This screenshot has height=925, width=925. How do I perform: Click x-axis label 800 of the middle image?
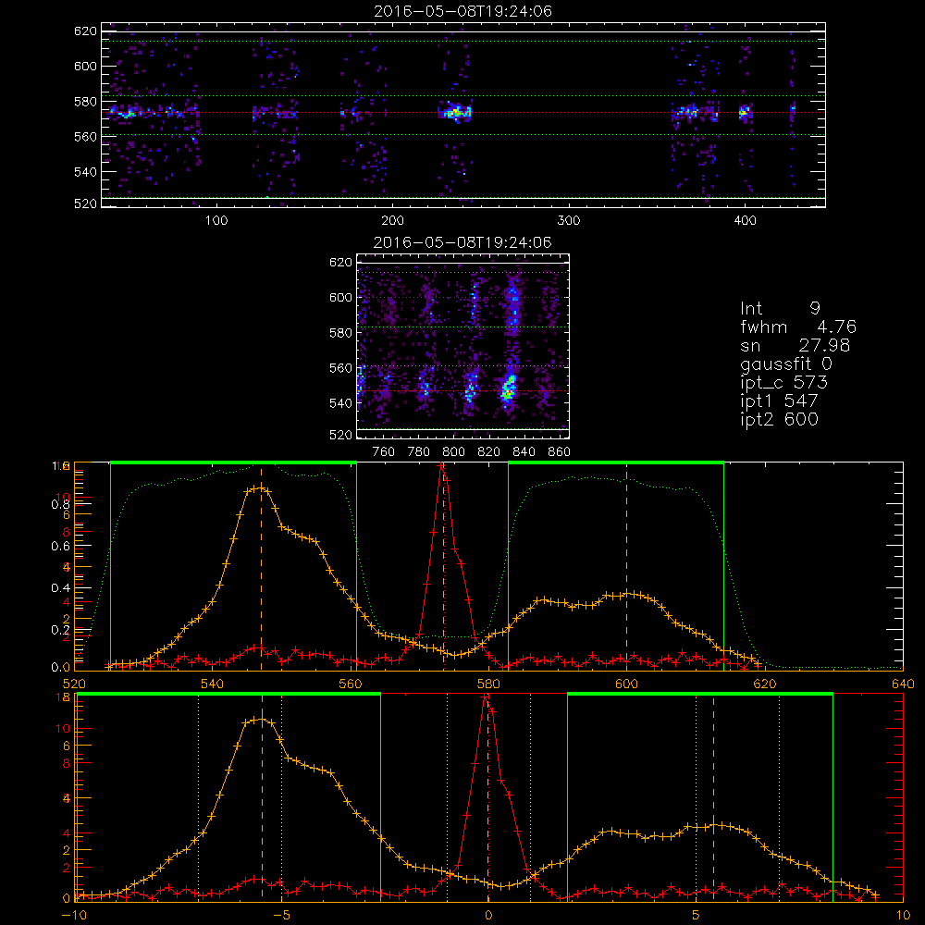click(453, 452)
